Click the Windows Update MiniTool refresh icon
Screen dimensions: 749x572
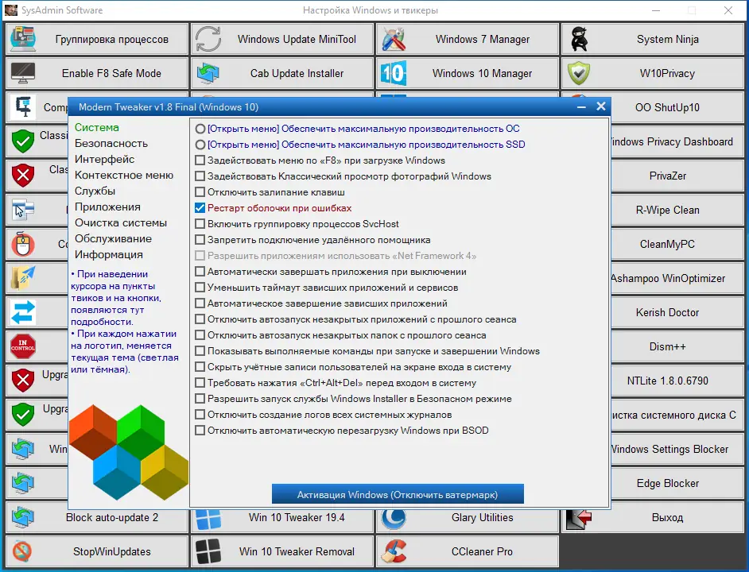pyautogui.click(x=208, y=38)
